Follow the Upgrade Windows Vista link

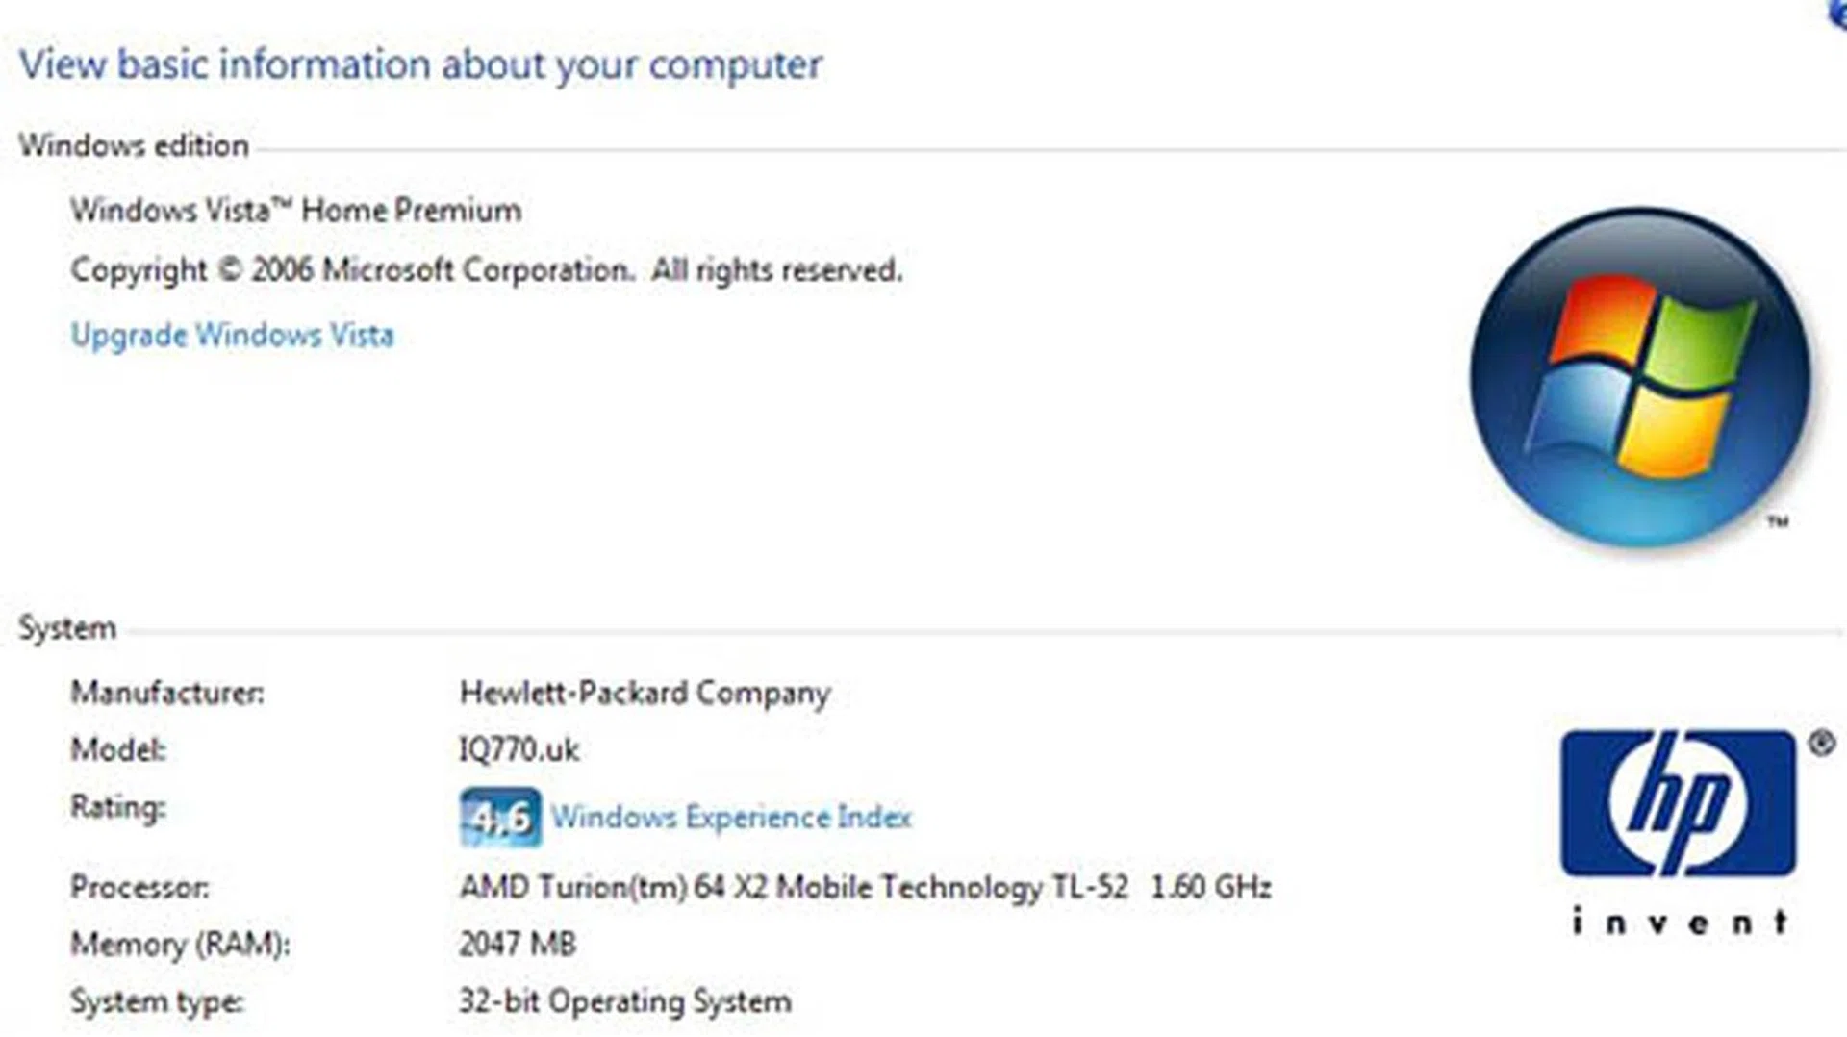click(232, 335)
